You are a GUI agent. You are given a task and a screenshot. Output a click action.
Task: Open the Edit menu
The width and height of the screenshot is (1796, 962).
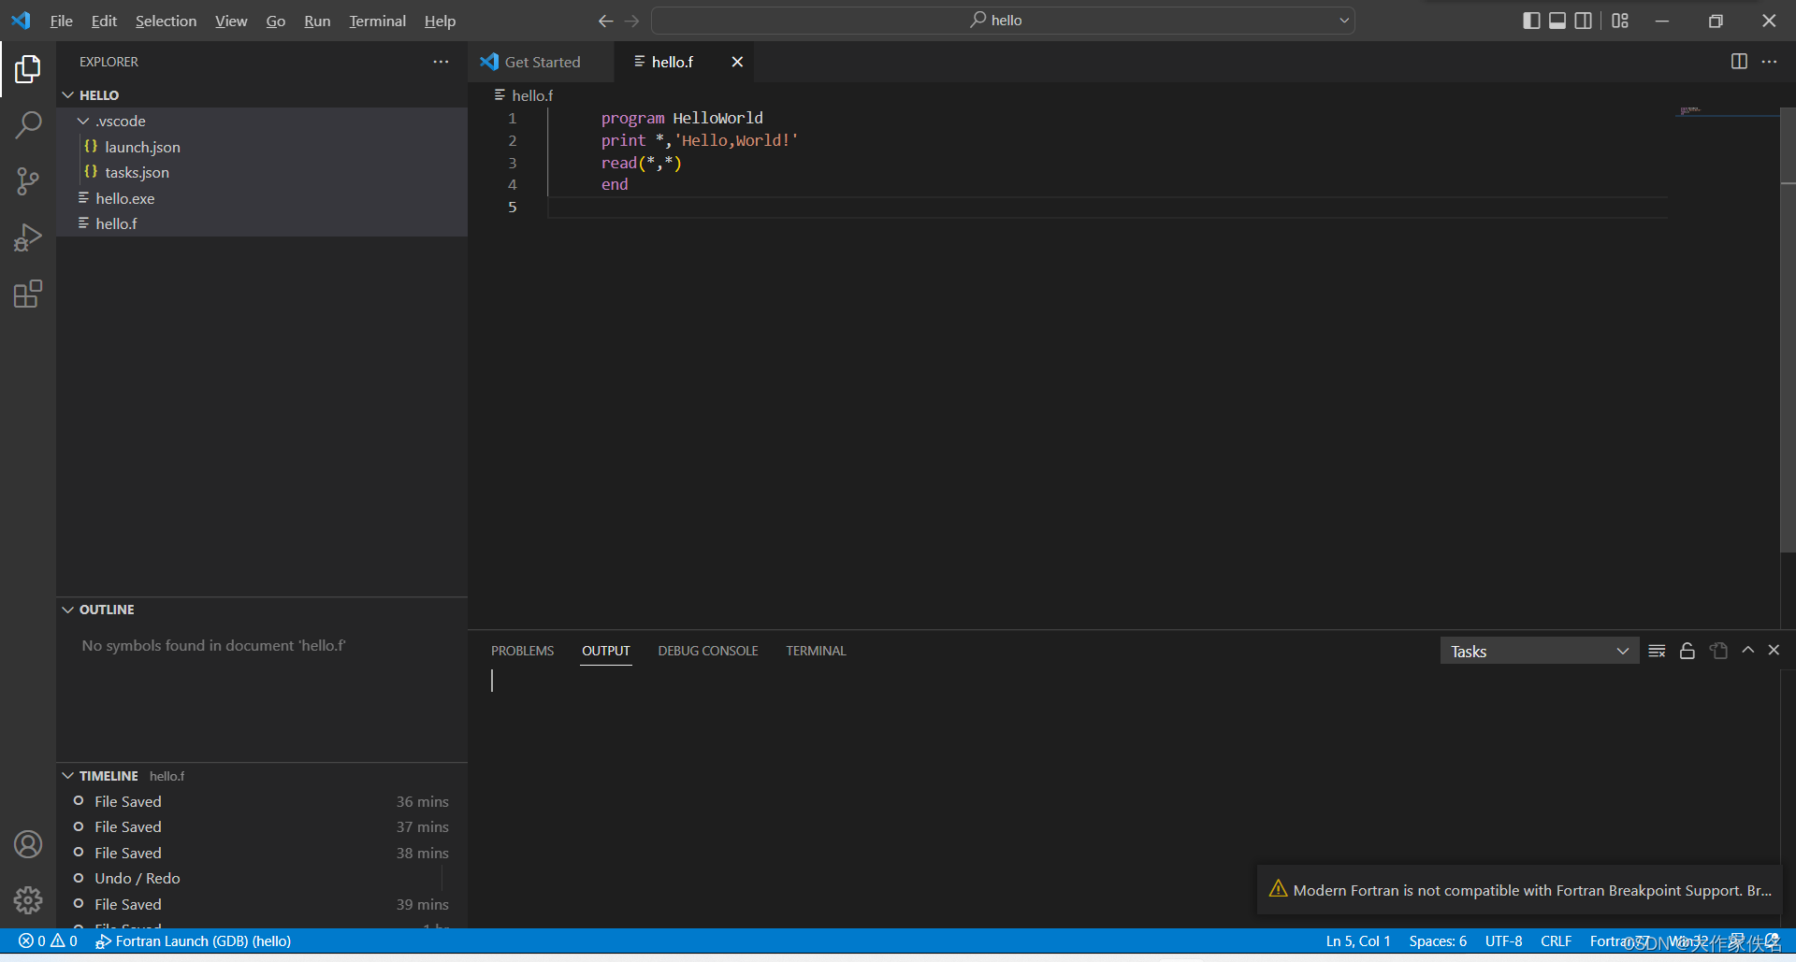coord(104,21)
